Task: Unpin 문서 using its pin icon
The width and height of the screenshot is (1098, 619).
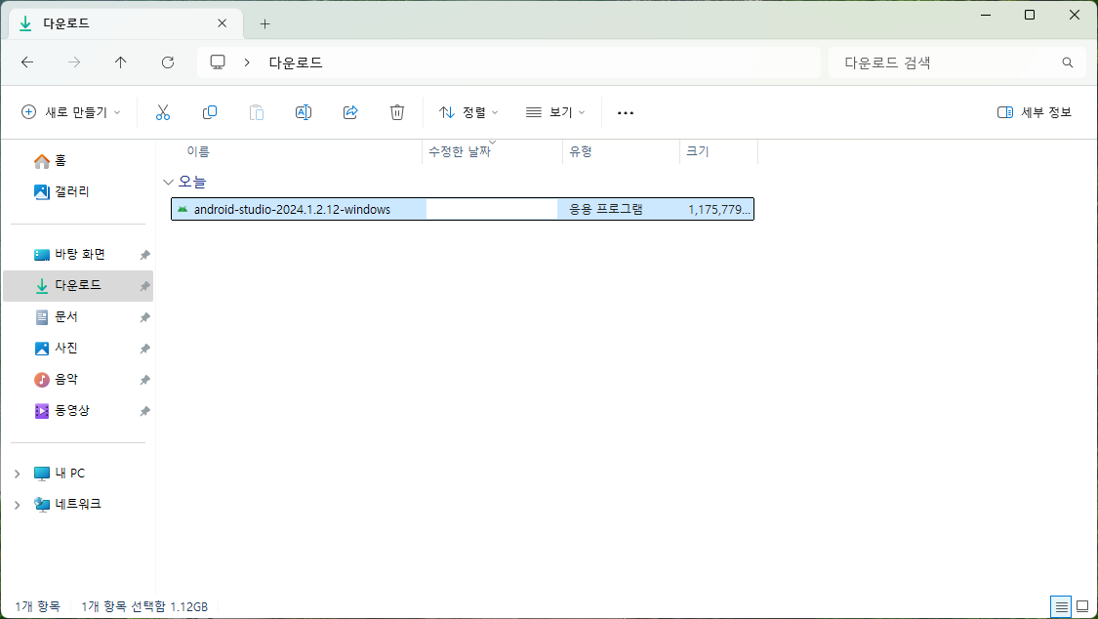Action: pos(145,317)
